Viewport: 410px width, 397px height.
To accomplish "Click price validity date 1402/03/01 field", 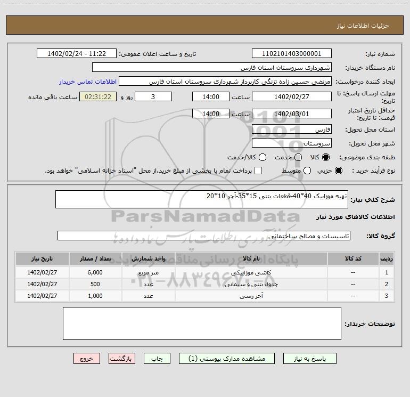I will (x=292, y=114).
